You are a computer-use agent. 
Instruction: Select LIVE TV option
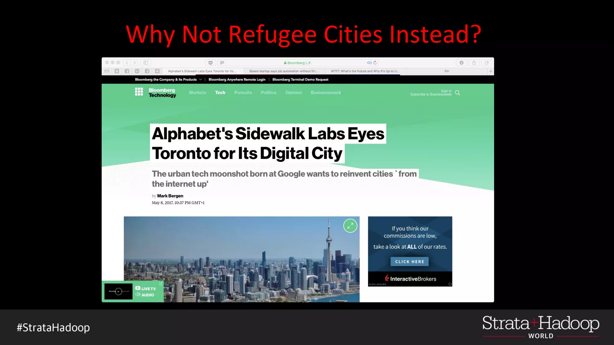(x=146, y=288)
